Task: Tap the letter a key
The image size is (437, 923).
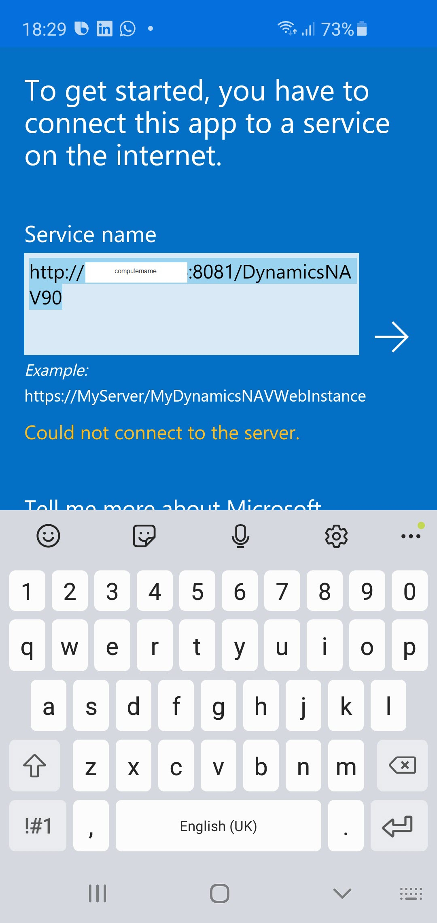Action: point(49,705)
